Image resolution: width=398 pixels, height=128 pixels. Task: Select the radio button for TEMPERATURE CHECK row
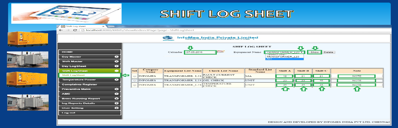click(135, 85)
